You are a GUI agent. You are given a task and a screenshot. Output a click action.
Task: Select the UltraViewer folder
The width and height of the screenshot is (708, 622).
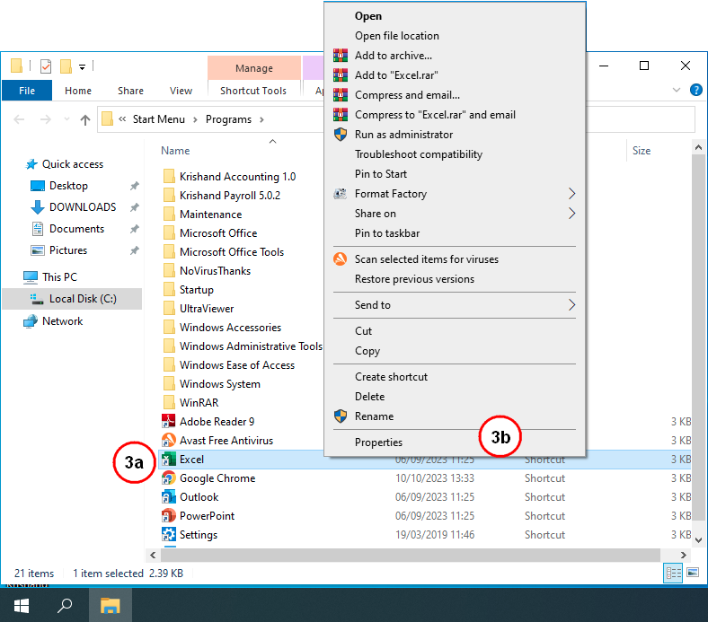click(207, 309)
